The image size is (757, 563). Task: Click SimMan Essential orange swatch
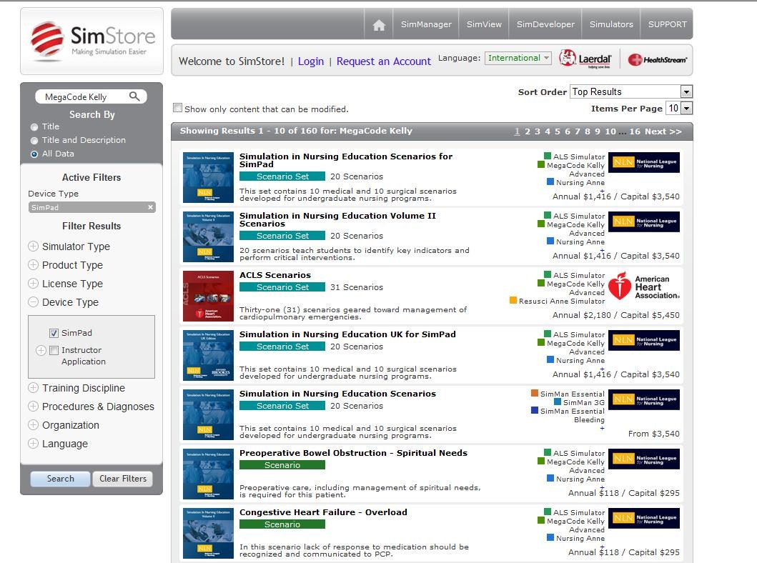click(x=535, y=393)
